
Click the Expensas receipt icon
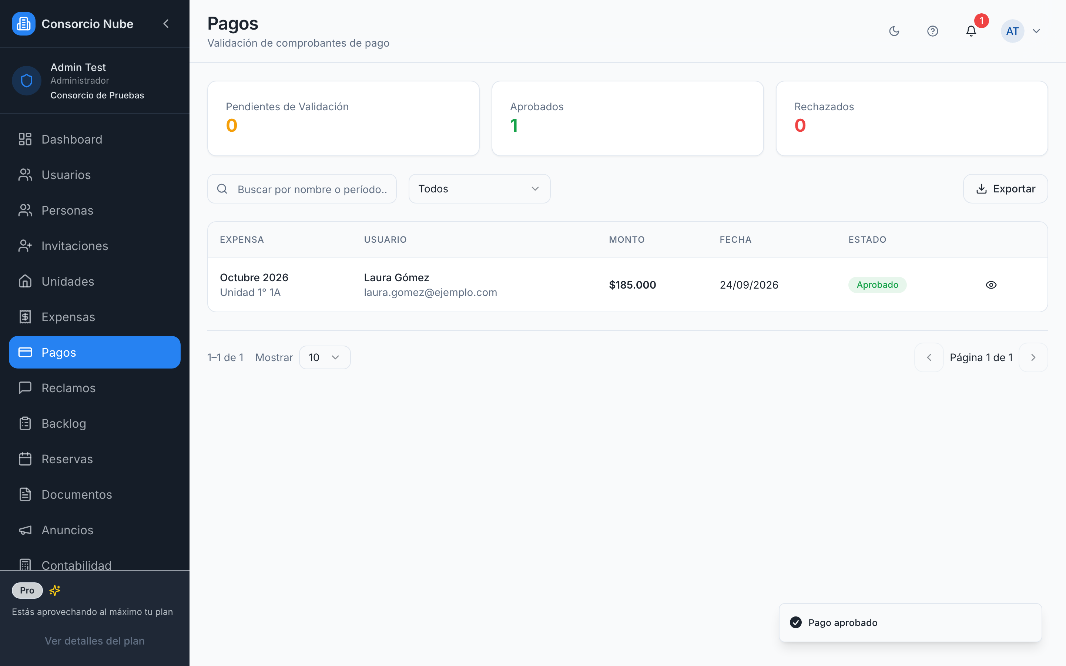[x=25, y=317]
